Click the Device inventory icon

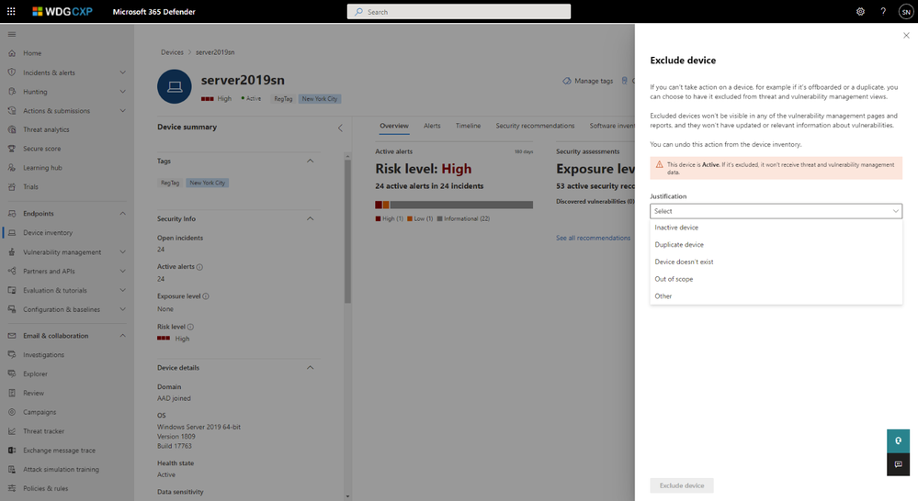tap(12, 233)
